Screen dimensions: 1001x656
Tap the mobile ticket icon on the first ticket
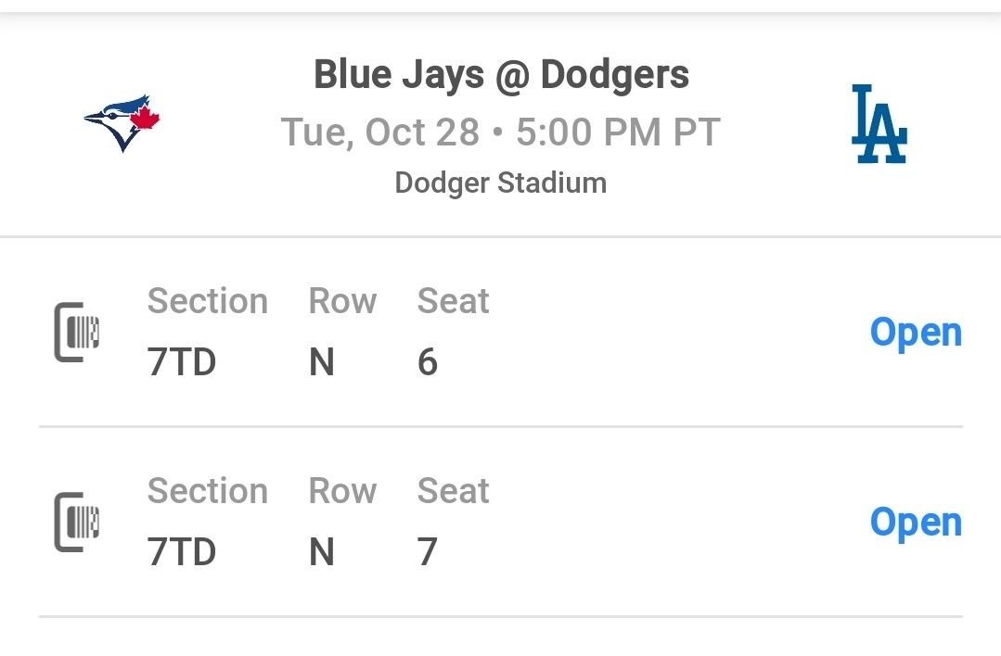tap(79, 331)
